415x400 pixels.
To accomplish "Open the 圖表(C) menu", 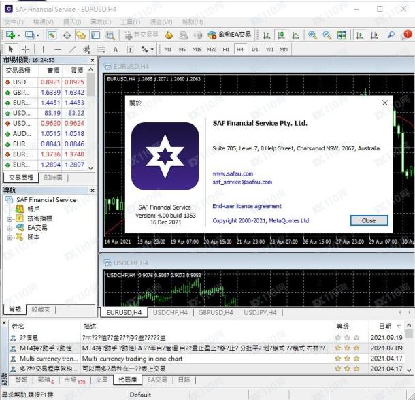I will coord(101,22).
